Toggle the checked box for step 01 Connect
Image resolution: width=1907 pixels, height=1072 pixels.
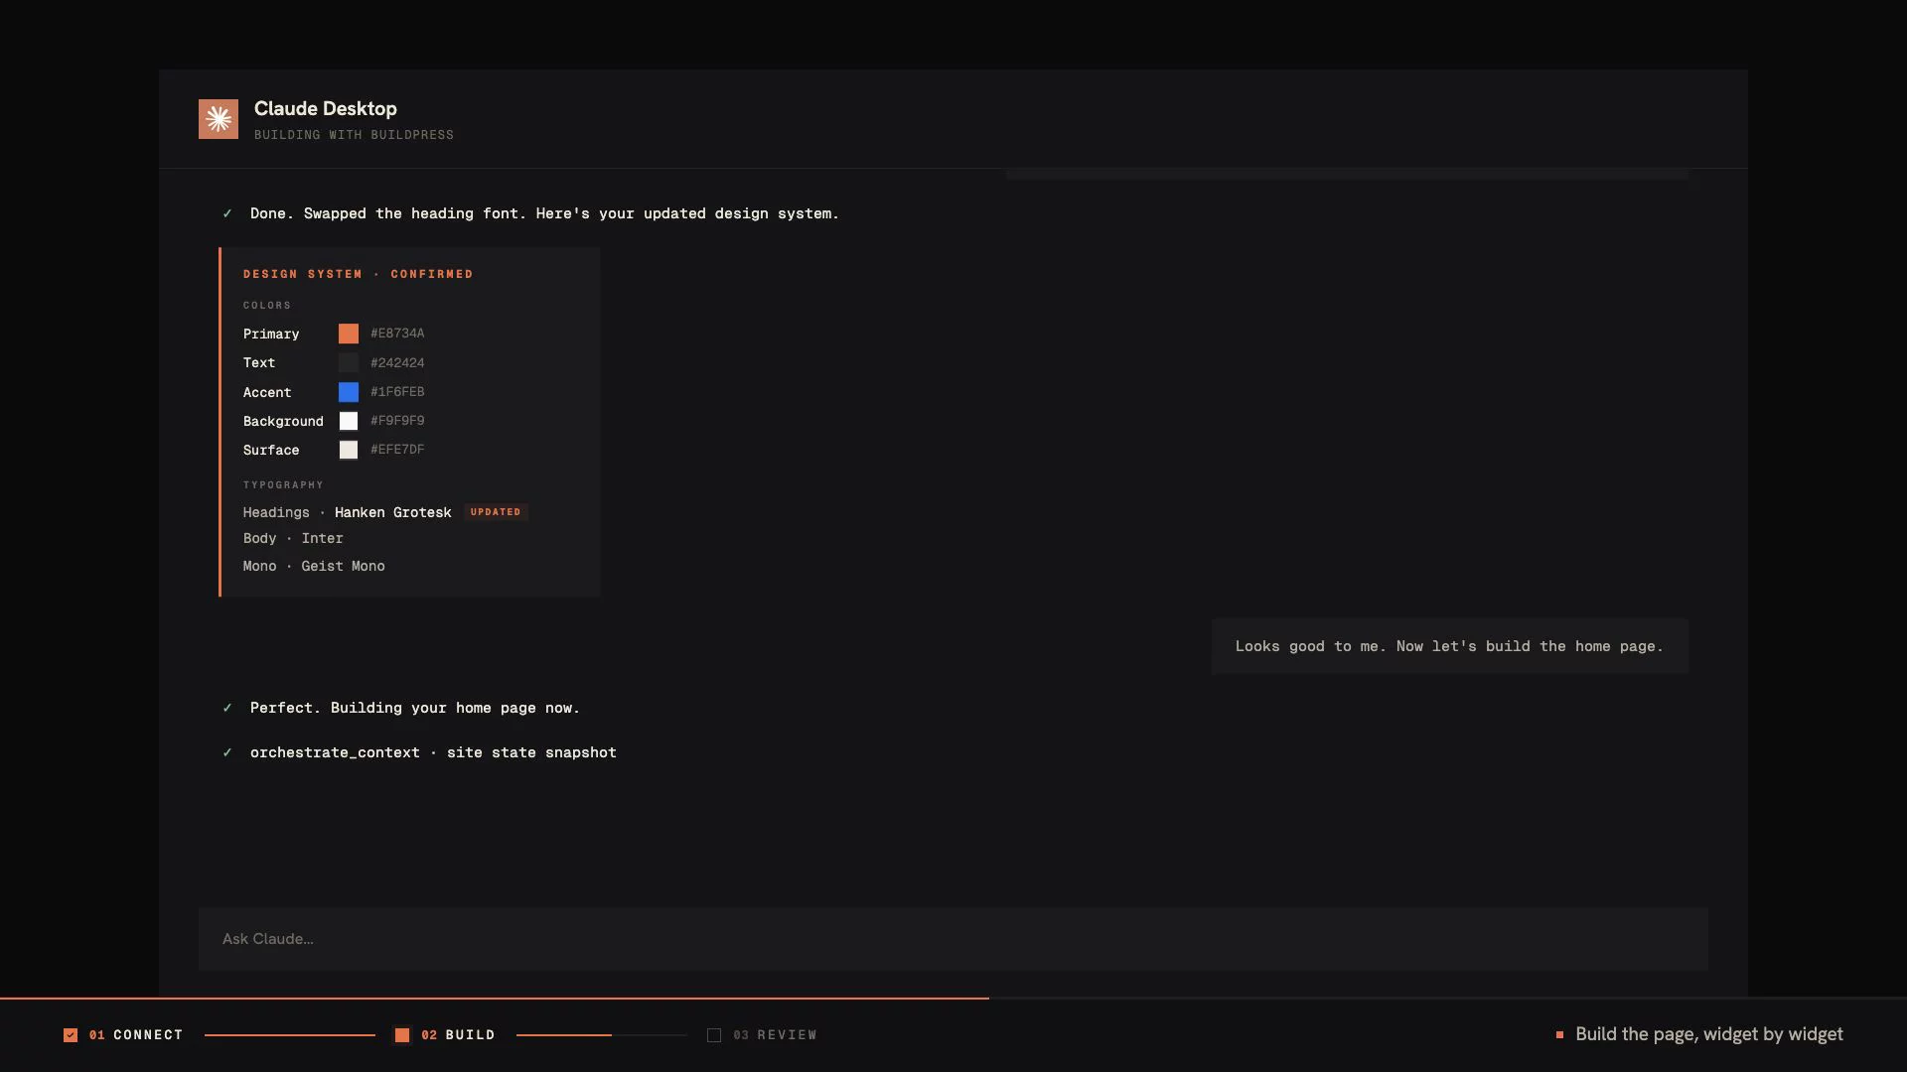pyautogui.click(x=71, y=1035)
